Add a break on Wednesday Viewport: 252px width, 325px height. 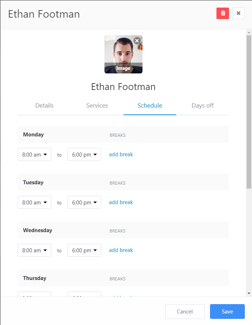coord(121,250)
